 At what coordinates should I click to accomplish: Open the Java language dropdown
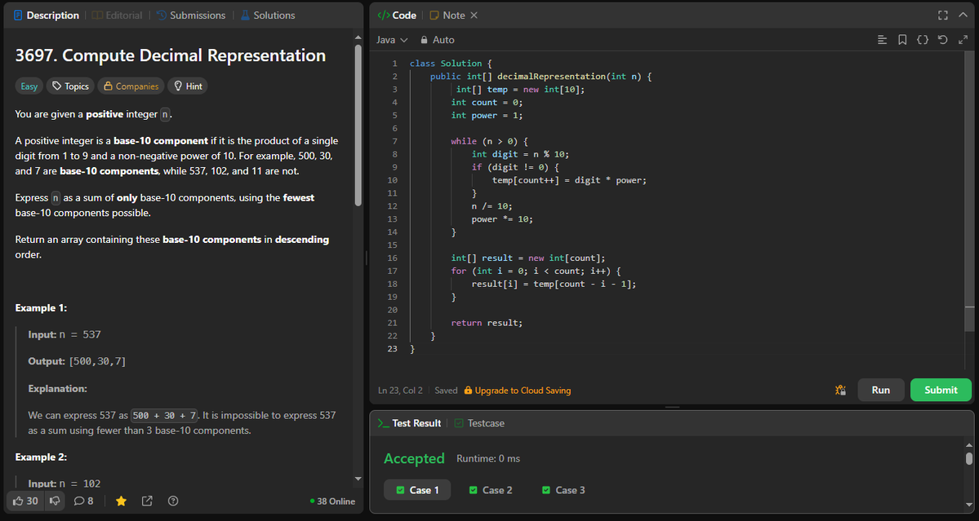click(392, 40)
